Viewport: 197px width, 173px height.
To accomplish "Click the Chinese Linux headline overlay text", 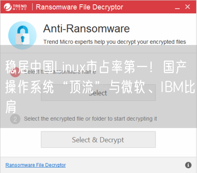I will [x=100, y=86].
